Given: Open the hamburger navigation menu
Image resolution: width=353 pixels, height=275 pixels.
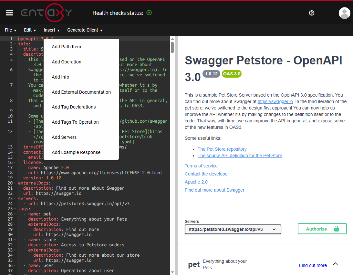Looking at the screenshot, I should coord(9,13).
